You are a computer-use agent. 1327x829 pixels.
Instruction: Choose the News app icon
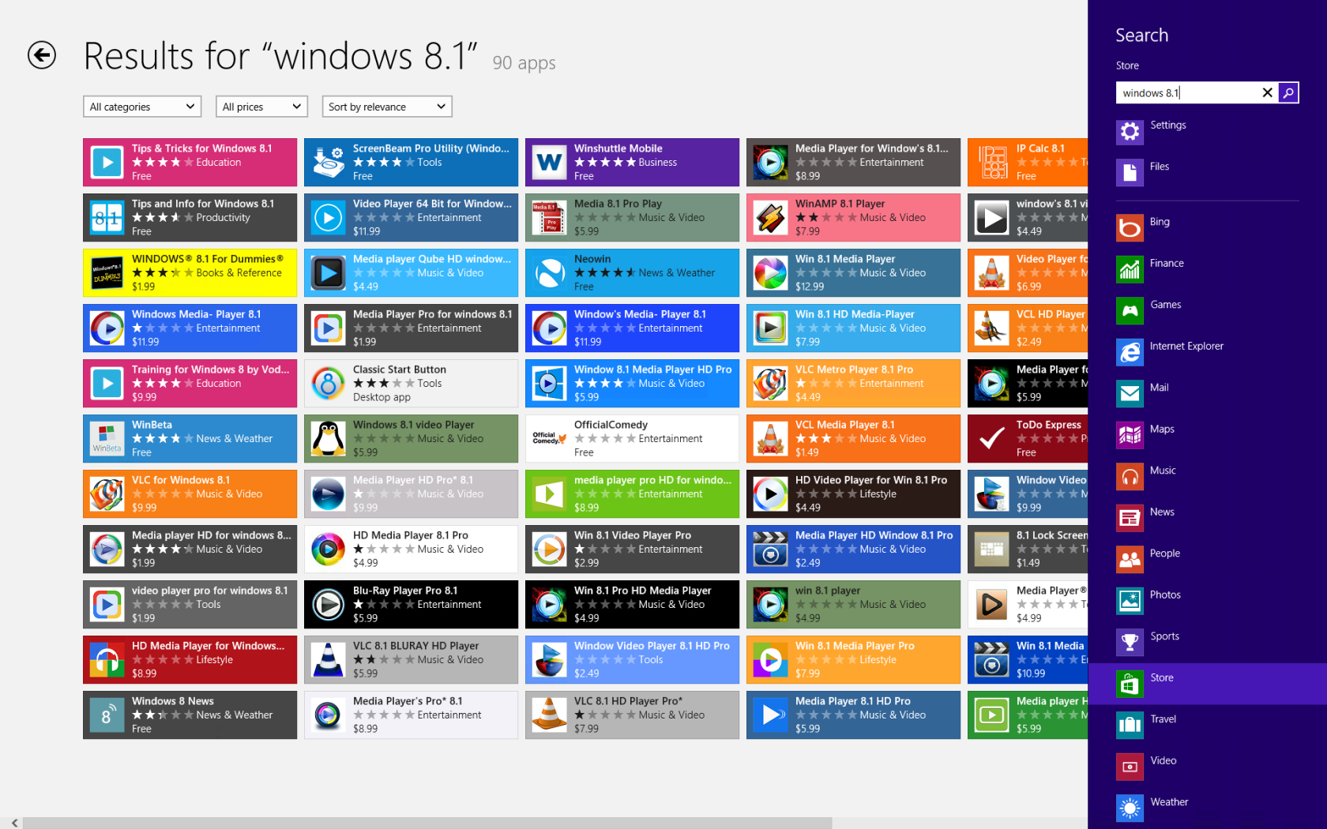1130,518
